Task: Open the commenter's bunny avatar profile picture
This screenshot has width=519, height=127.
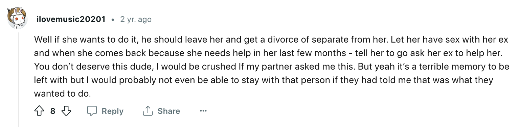Action: [x=18, y=20]
